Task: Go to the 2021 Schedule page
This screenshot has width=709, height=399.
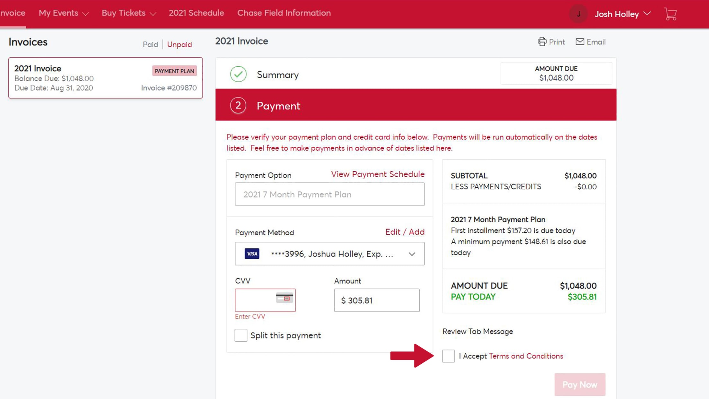Action: coord(196,13)
